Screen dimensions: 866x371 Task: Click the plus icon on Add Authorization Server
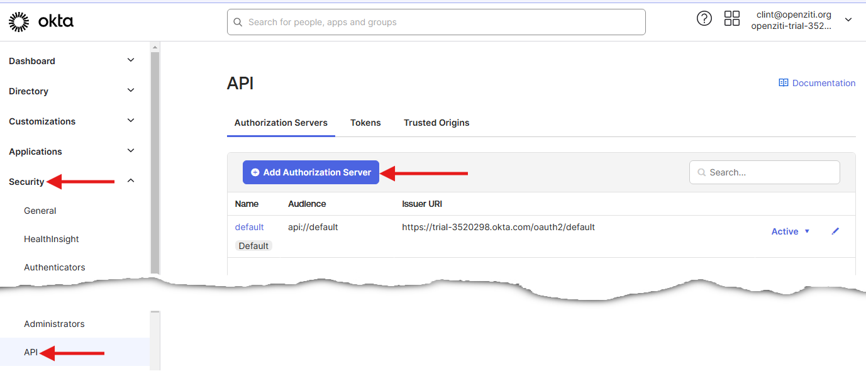[x=255, y=172]
